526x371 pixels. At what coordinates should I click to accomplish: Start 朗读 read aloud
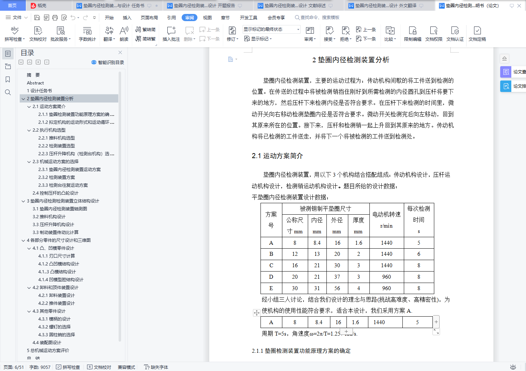click(124, 34)
